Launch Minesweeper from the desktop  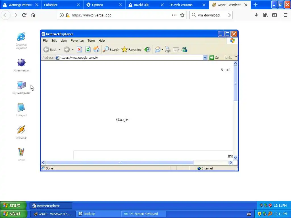coord(21,65)
